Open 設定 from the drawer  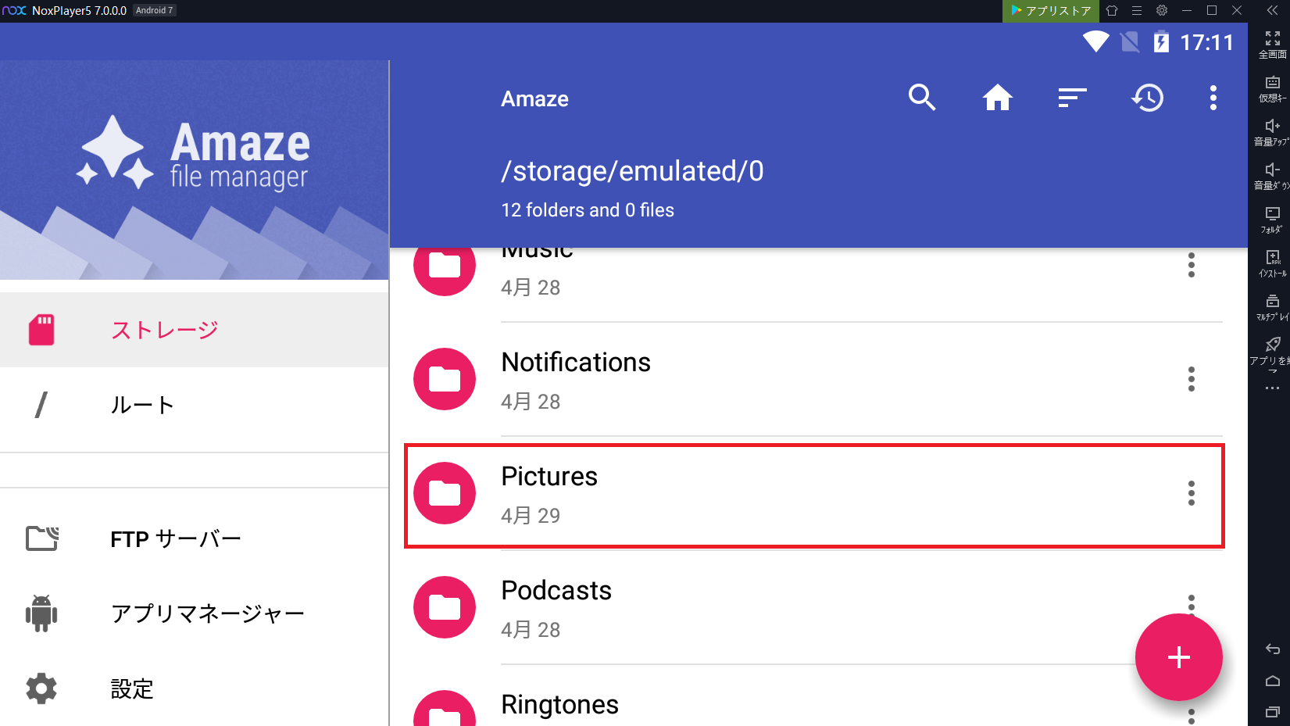(194, 689)
